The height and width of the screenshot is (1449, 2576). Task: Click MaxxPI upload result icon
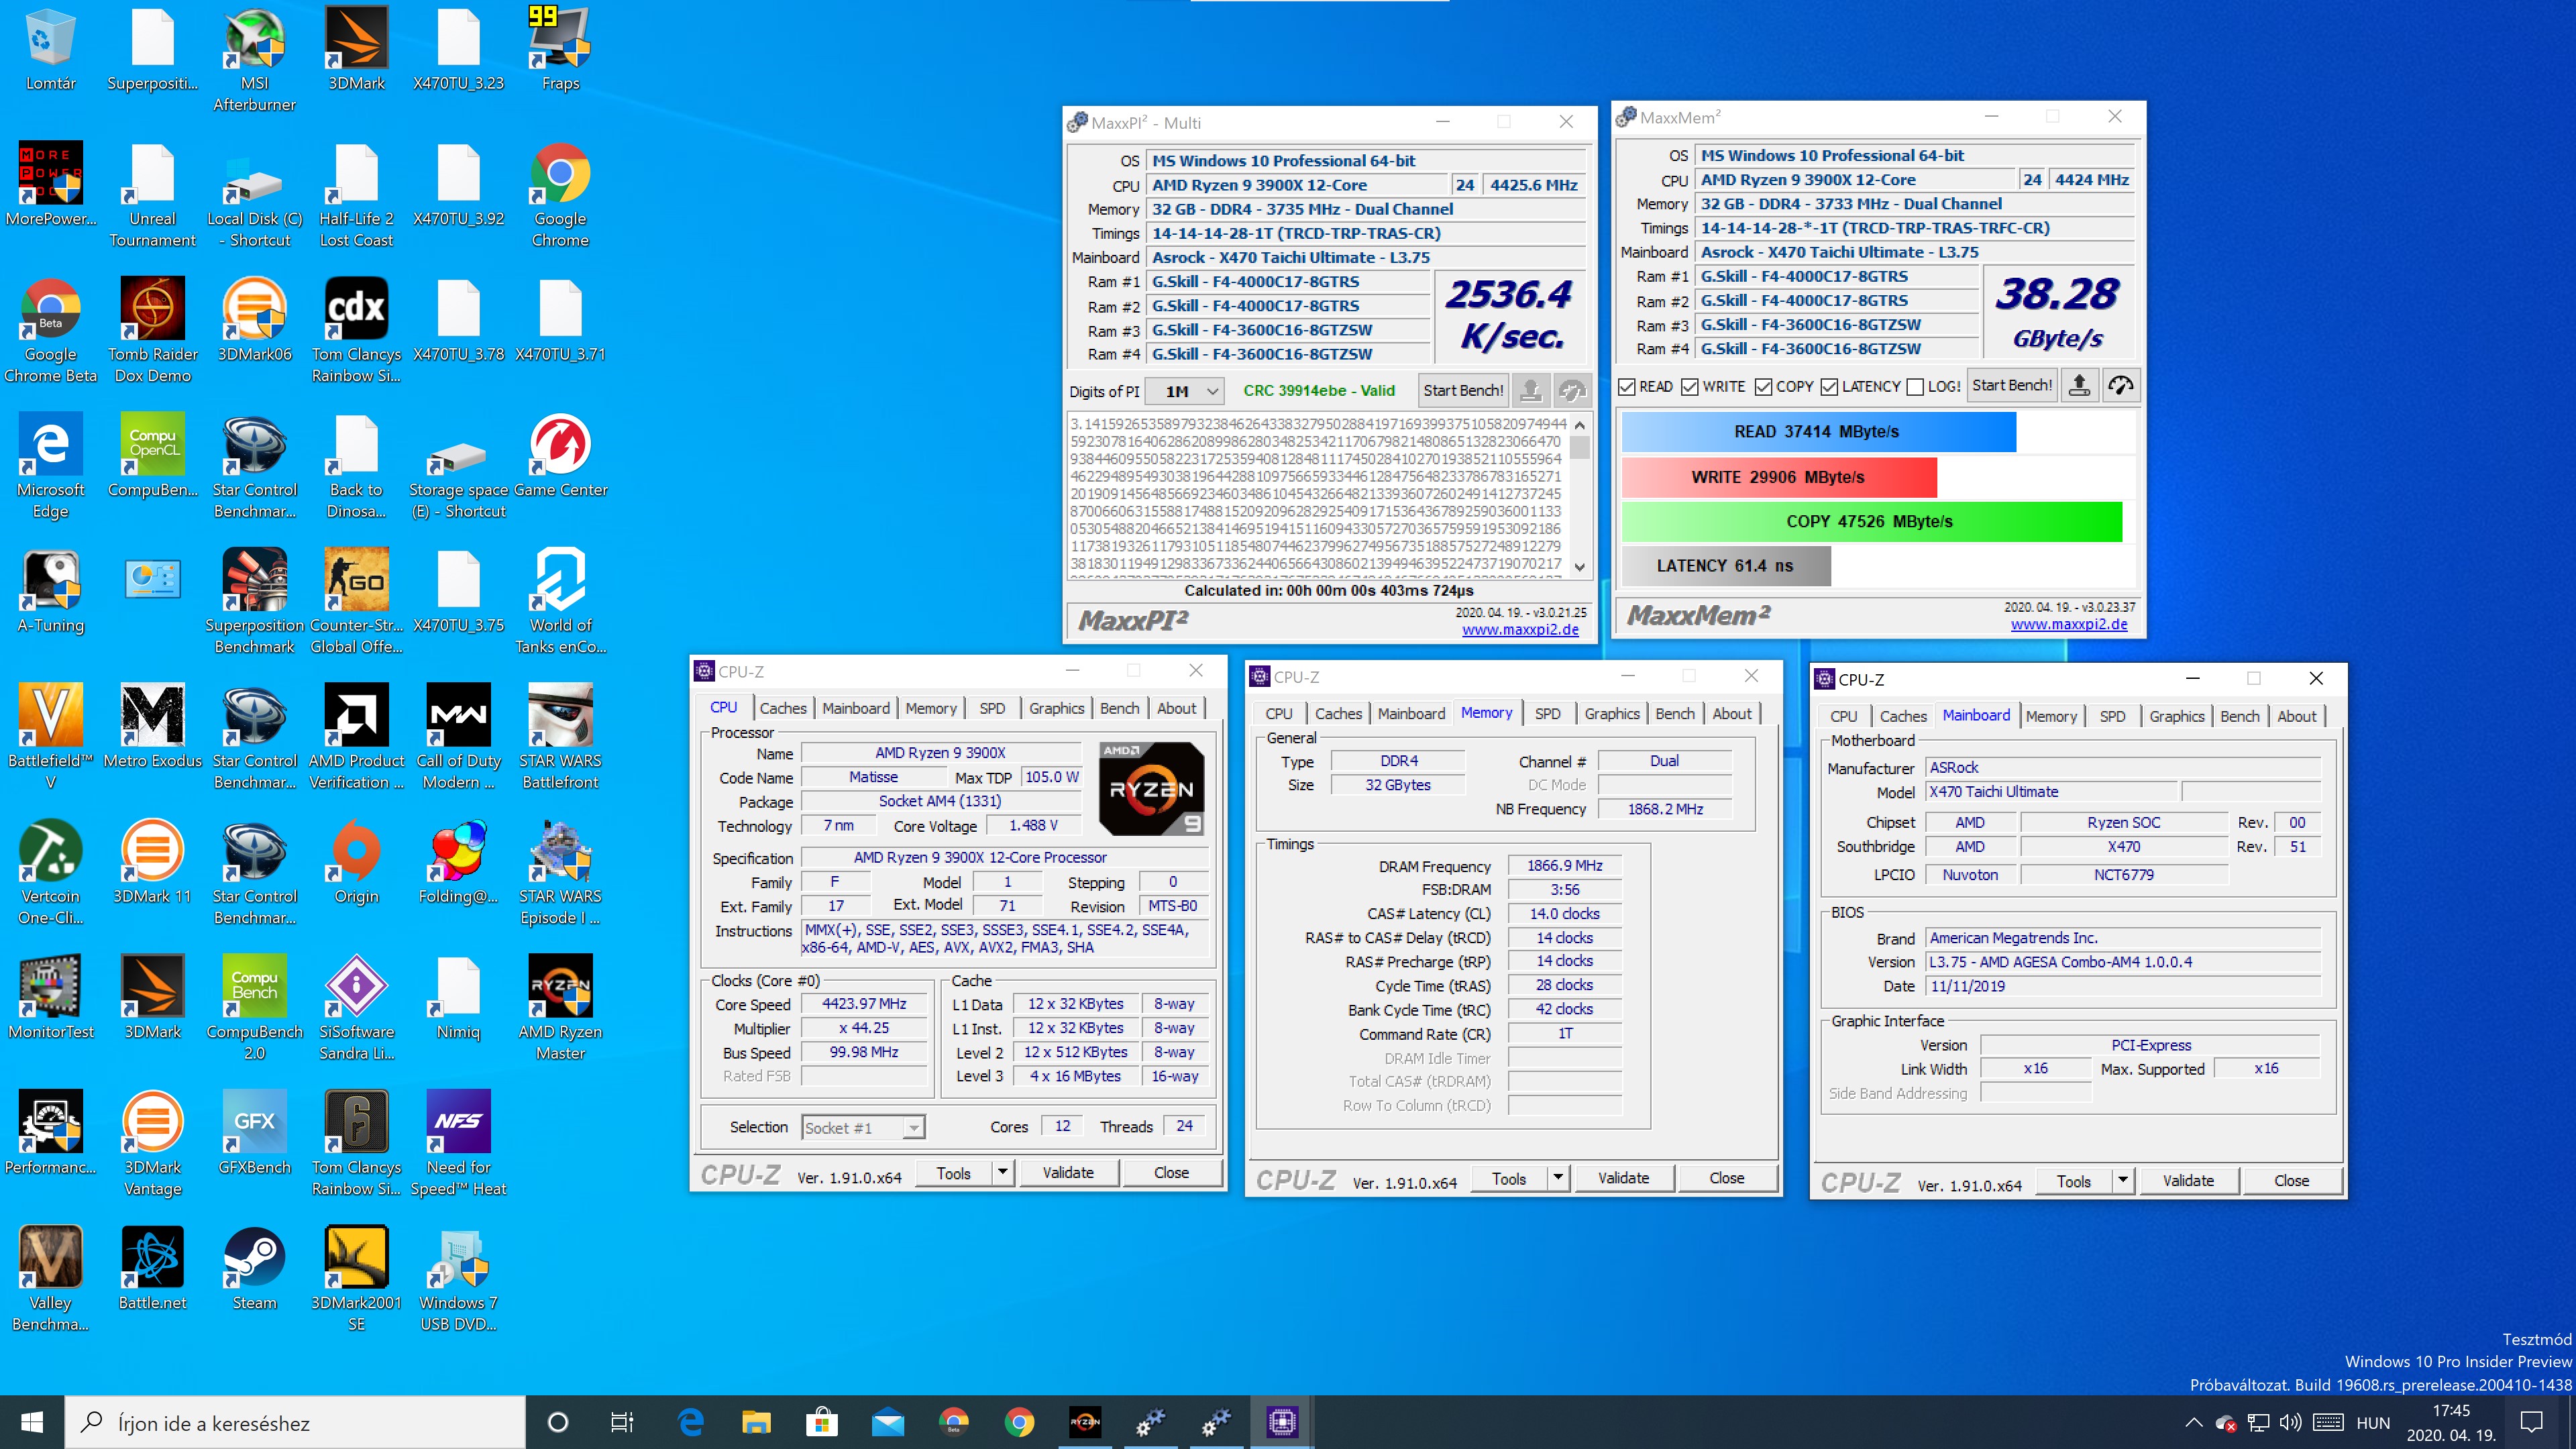tap(1530, 390)
